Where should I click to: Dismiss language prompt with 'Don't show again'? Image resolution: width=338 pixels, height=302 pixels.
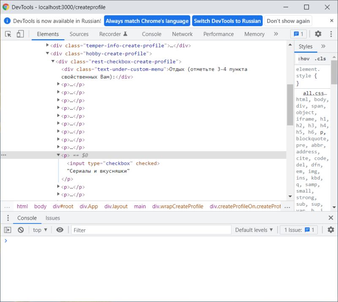coord(289,20)
